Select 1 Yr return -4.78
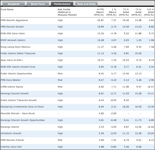The image size is (155, 150). pyautogui.click(x=113, y=33)
